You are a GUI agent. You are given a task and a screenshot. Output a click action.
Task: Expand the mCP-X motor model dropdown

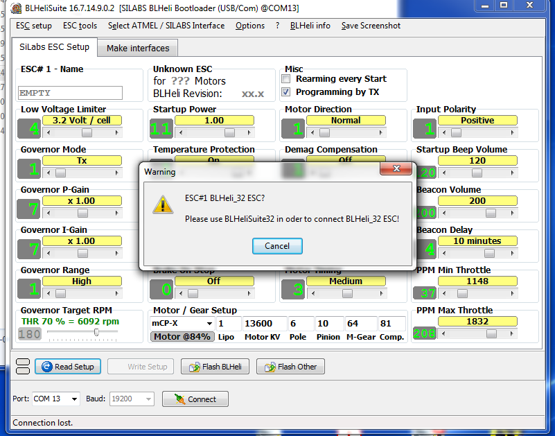point(209,324)
